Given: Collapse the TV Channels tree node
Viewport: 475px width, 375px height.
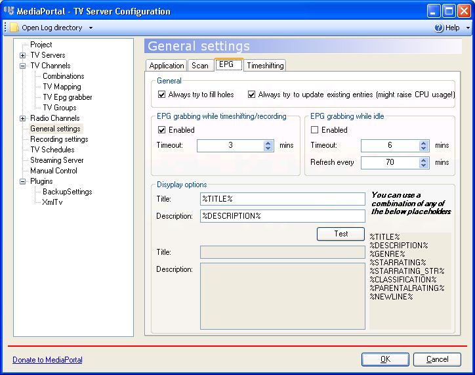Looking at the screenshot, I should coord(23,66).
